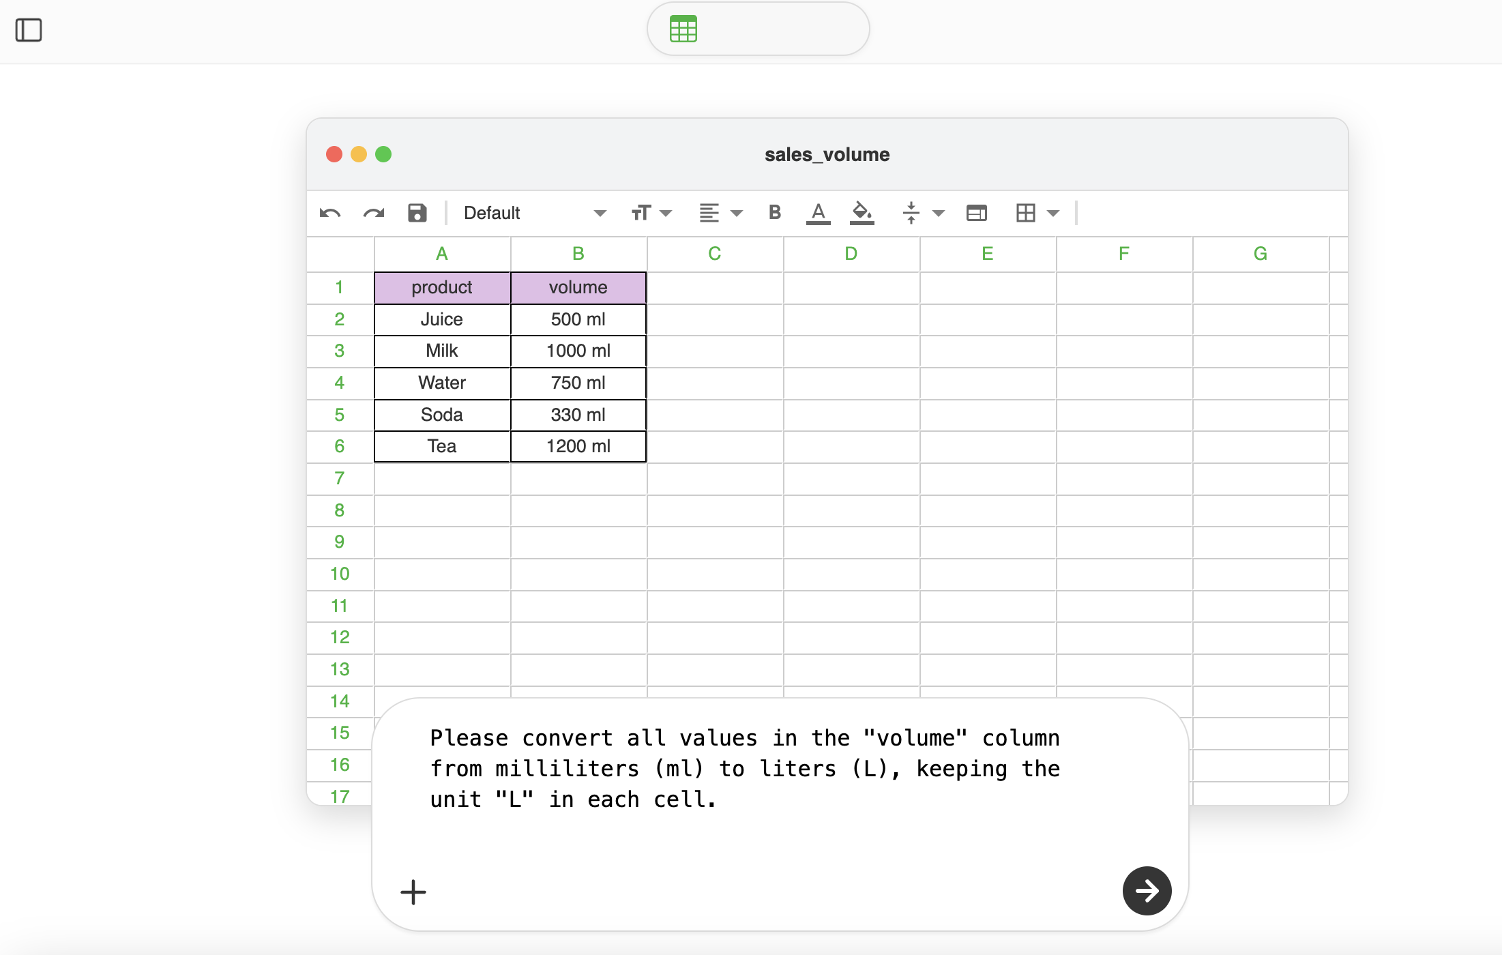This screenshot has width=1502, height=955.
Task: Click the merge cells icon
Action: click(975, 213)
